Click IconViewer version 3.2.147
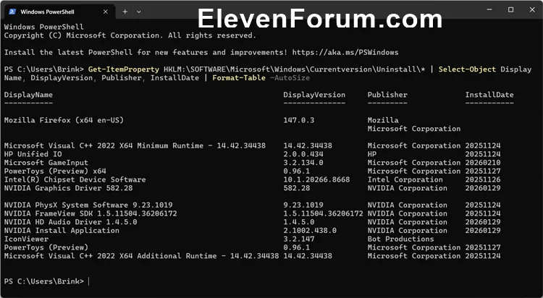The height and width of the screenshot is (298, 543). tap(299, 239)
